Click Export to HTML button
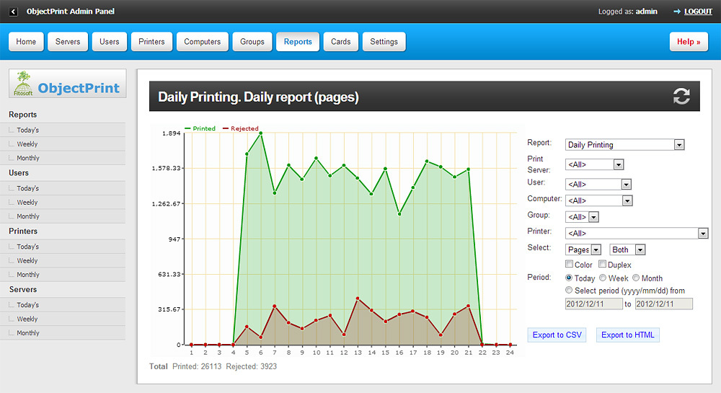This screenshot has width=721, height=393. [627, 335]
